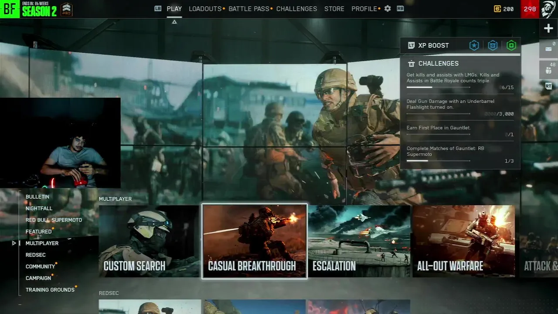This screenshot has width=558, height=314.
Task: Open the Challenges panel header
Action: pyautogui.click(x=438, y=64)
